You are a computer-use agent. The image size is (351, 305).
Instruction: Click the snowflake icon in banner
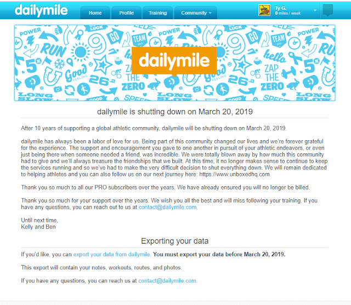click(59, 64)
